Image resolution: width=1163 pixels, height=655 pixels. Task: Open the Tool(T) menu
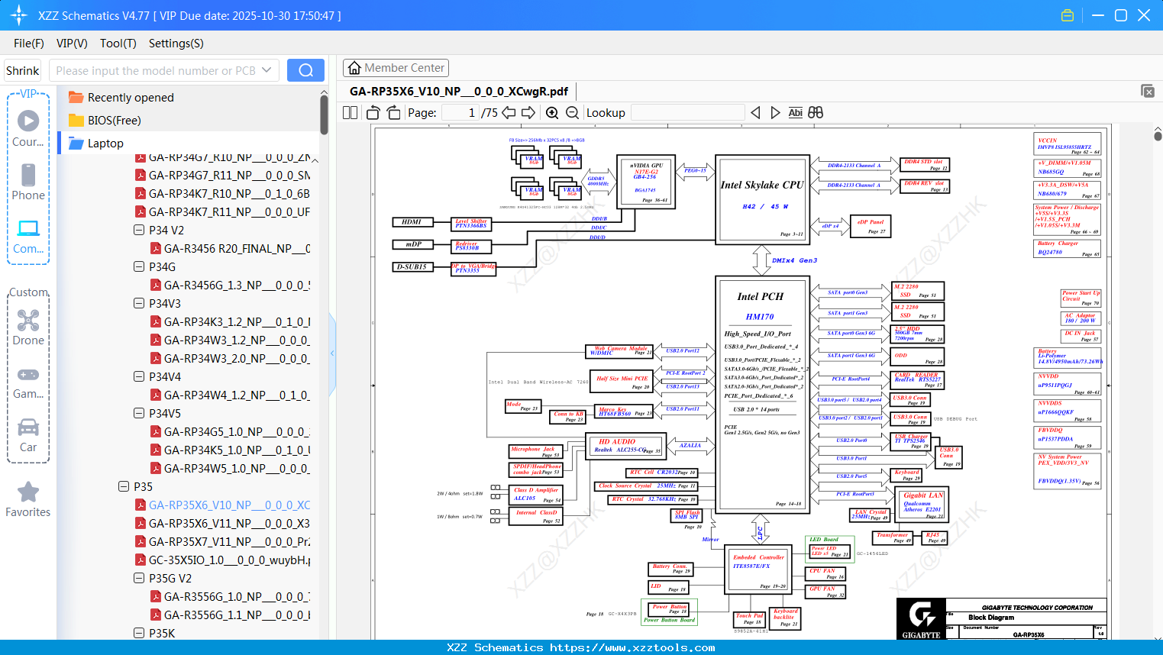tap(118, 43)
